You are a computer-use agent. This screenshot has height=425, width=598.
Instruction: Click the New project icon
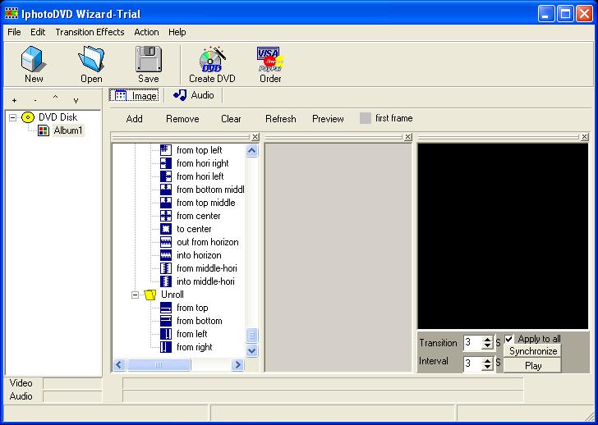tap(34, 61)
